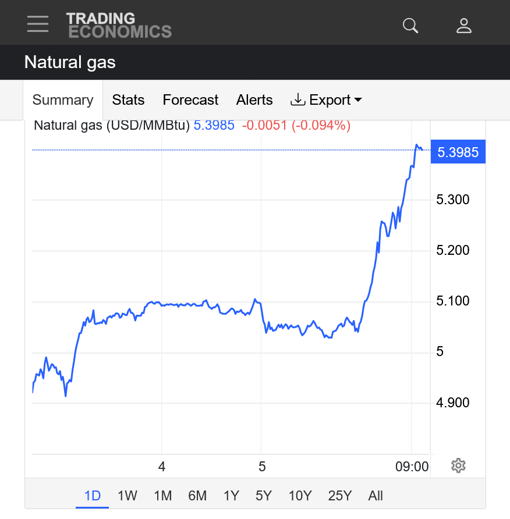Select the Summary tab

63,100
